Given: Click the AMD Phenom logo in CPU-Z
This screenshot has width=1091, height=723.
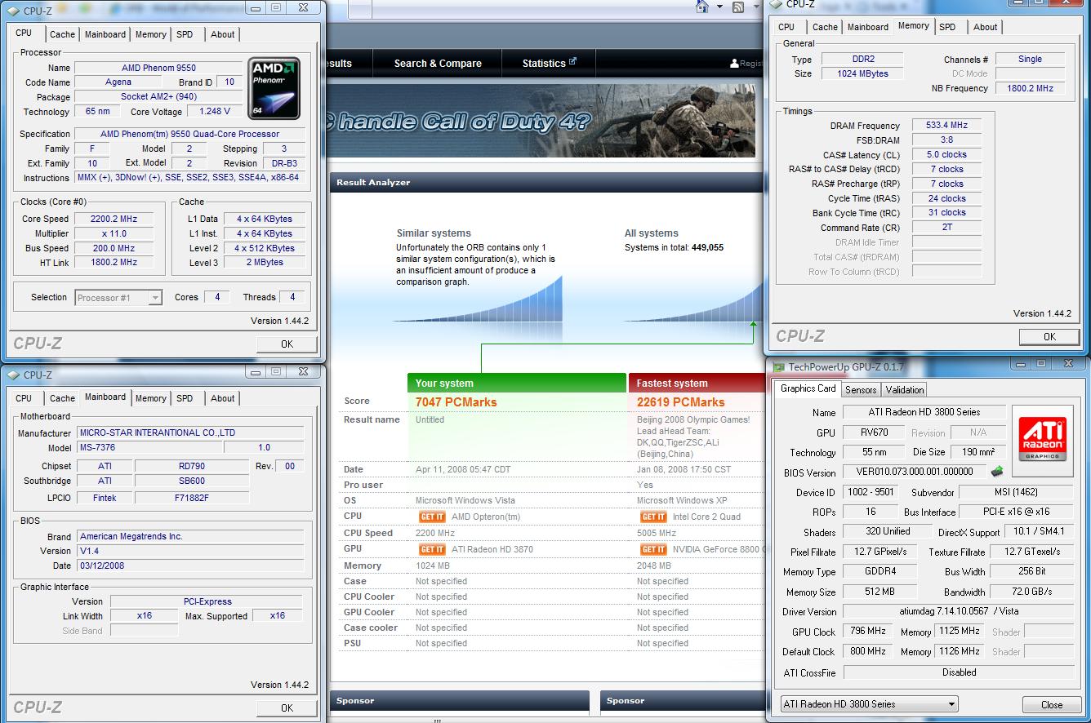Looking at the screenshot, I should click(274, 86).
